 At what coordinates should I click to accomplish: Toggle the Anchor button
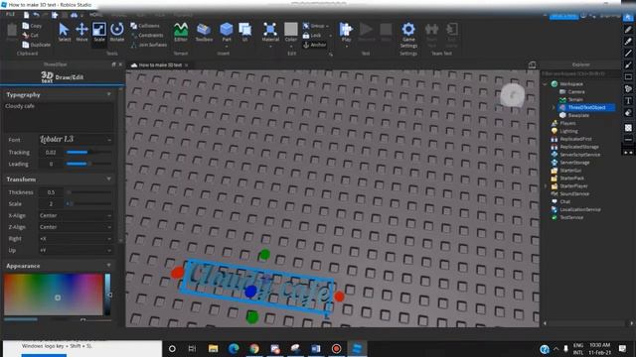pyautogui.click(x=314, y=45)
